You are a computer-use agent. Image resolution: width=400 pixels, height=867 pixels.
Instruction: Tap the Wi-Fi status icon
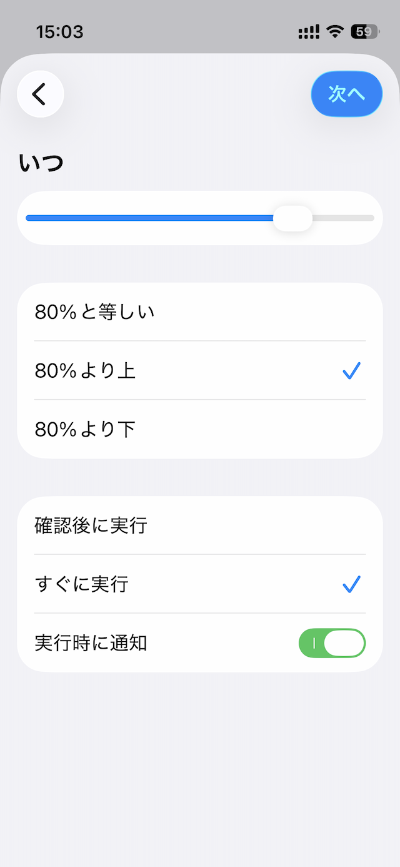[x=336, y=32]
